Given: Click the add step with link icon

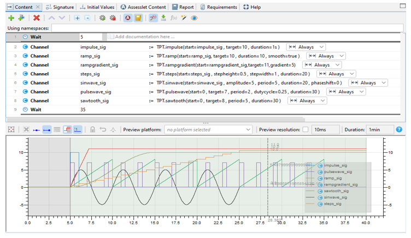Looking at the screenshot, I should (21, 18).
